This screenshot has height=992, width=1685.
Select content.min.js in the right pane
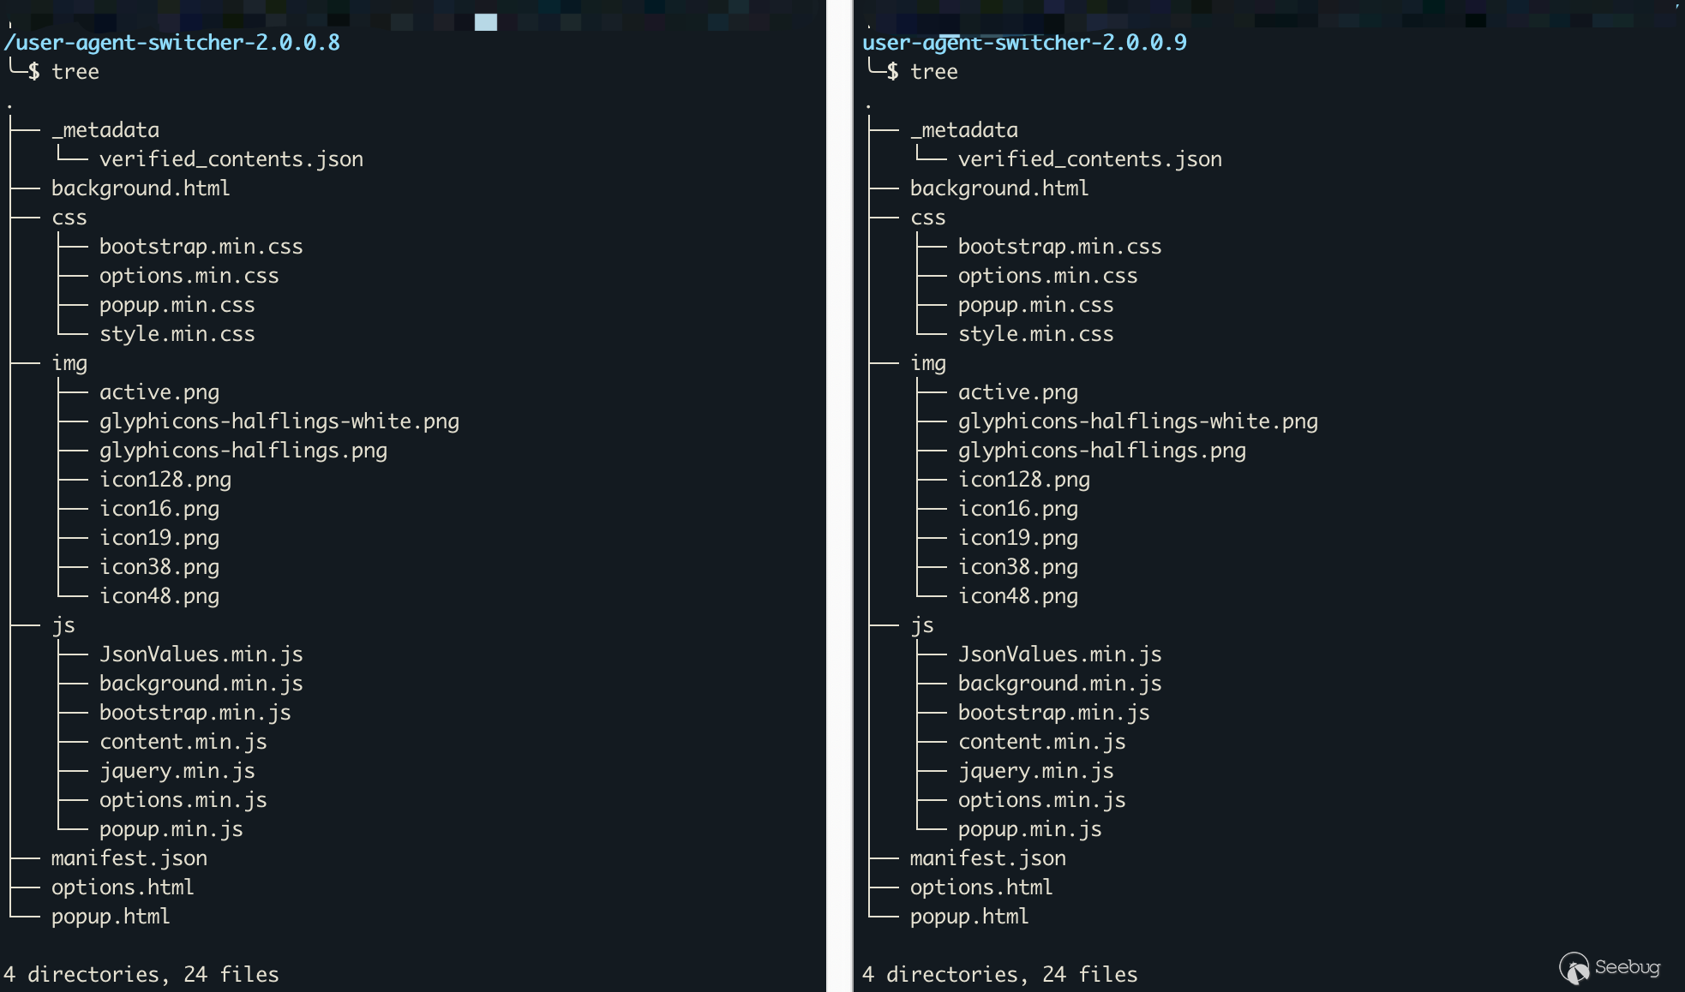coord(1041,742)
